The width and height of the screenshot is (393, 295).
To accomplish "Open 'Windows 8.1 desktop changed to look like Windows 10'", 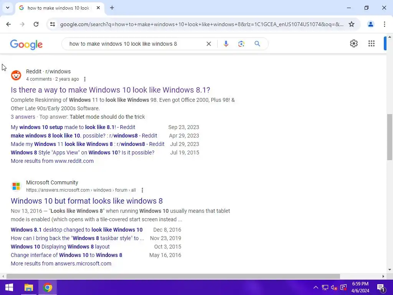I will pos(76,230).
